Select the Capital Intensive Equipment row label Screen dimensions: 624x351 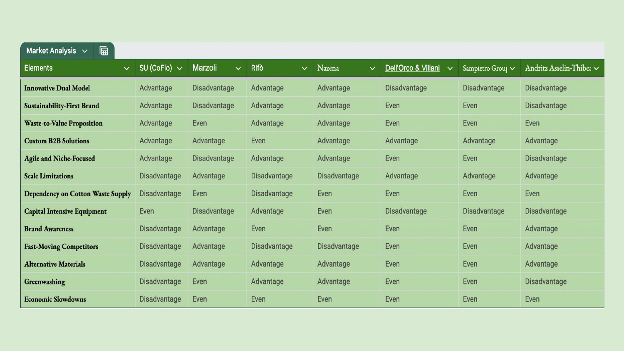point(65,211)
